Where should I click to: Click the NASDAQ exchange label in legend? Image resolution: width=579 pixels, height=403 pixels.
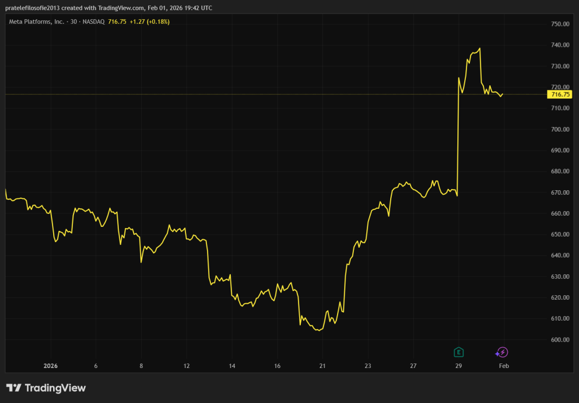click(92, 21)
